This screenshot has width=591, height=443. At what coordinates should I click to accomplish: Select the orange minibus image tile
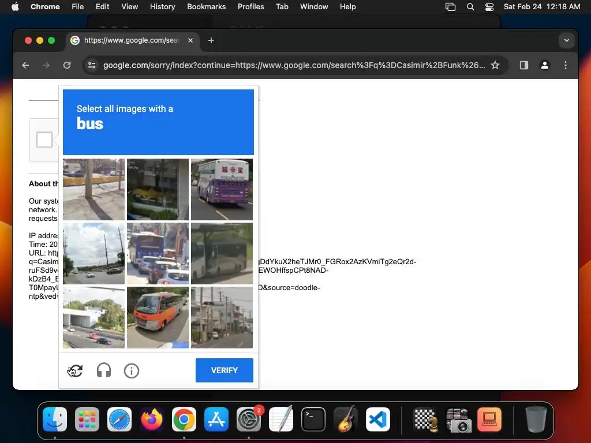[158, 317]
